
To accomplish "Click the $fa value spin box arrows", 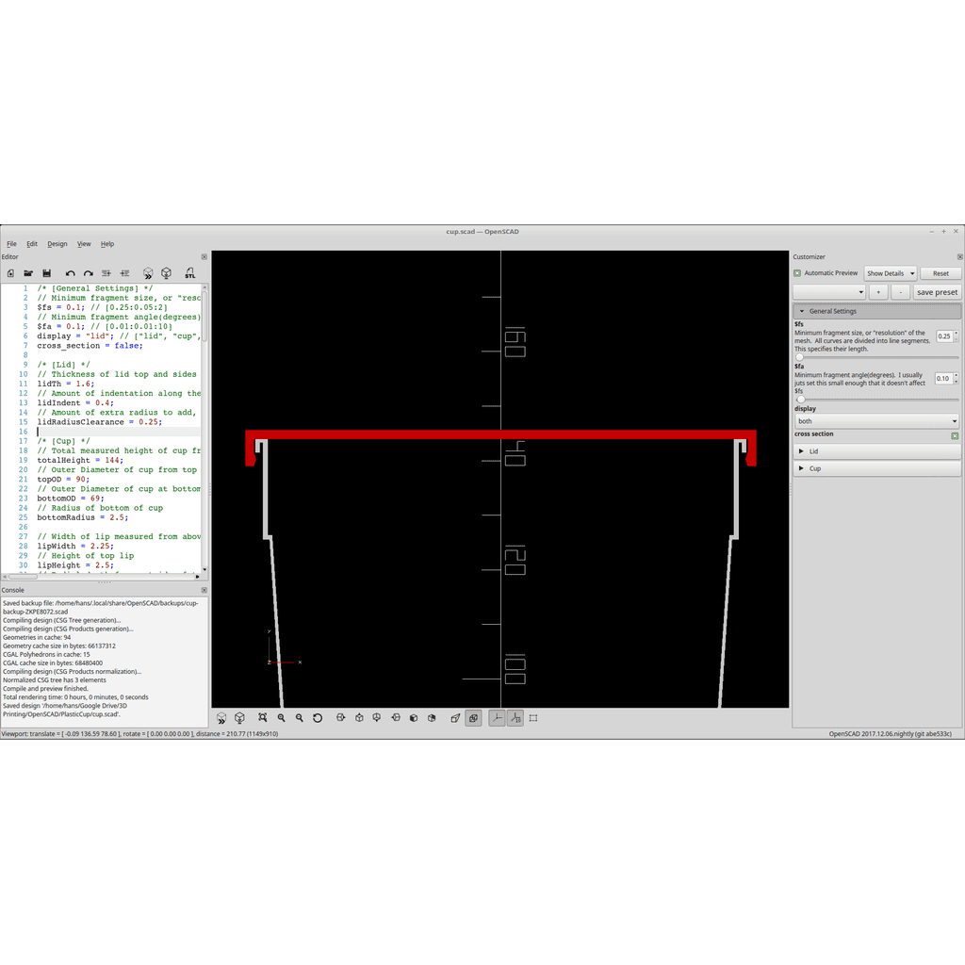I will [956, 379].
